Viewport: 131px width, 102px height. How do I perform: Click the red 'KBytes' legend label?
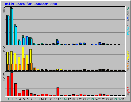click(x=128, y=92)
